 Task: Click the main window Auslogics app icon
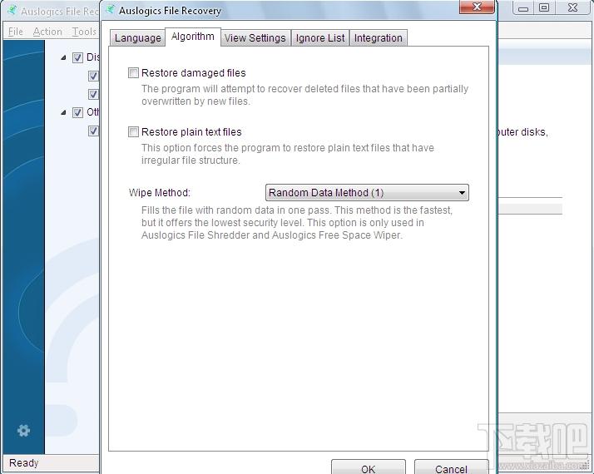(12, 11)
